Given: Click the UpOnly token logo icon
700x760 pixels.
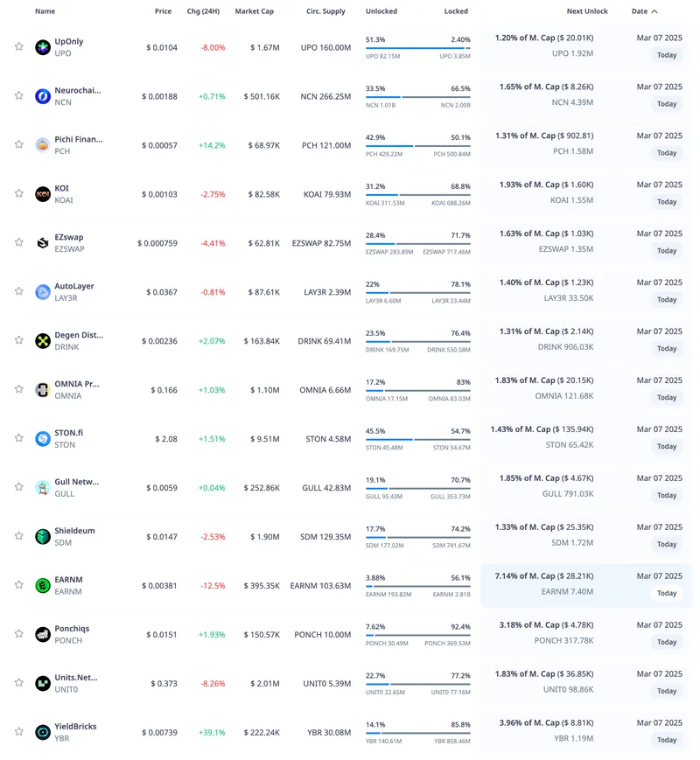Looking at the screenshot, I should pyautogui.click(x=42, y=47).
